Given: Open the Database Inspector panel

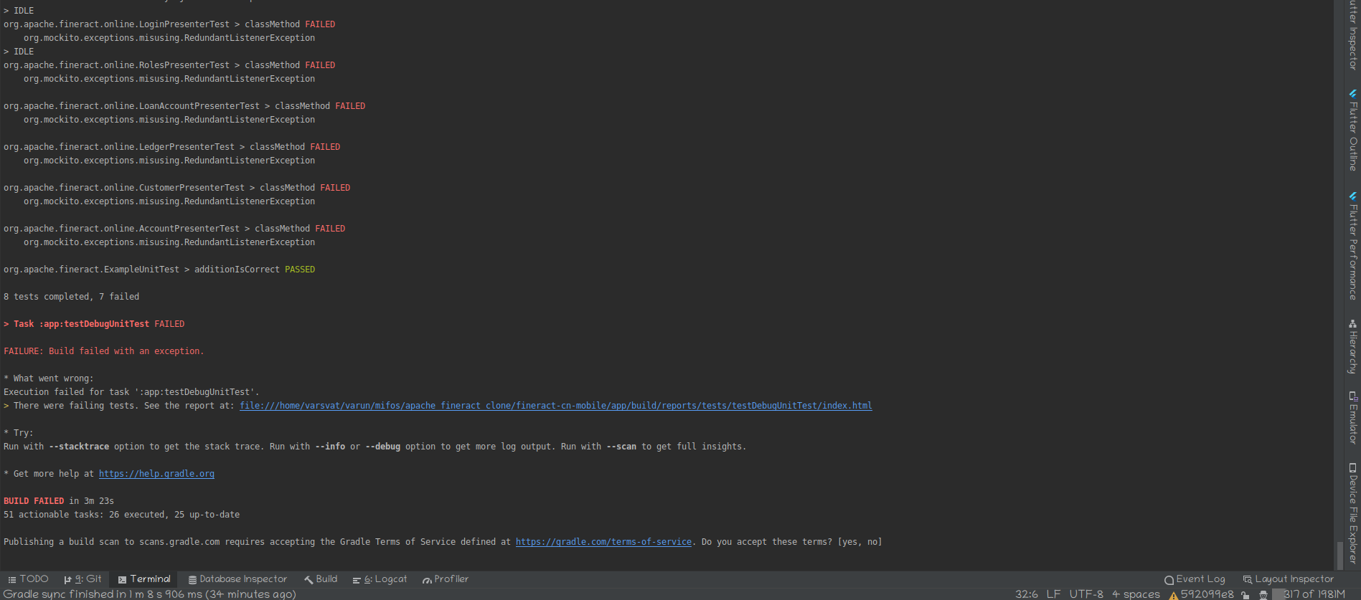Looking at the screenshot, I should pos(237,579).
